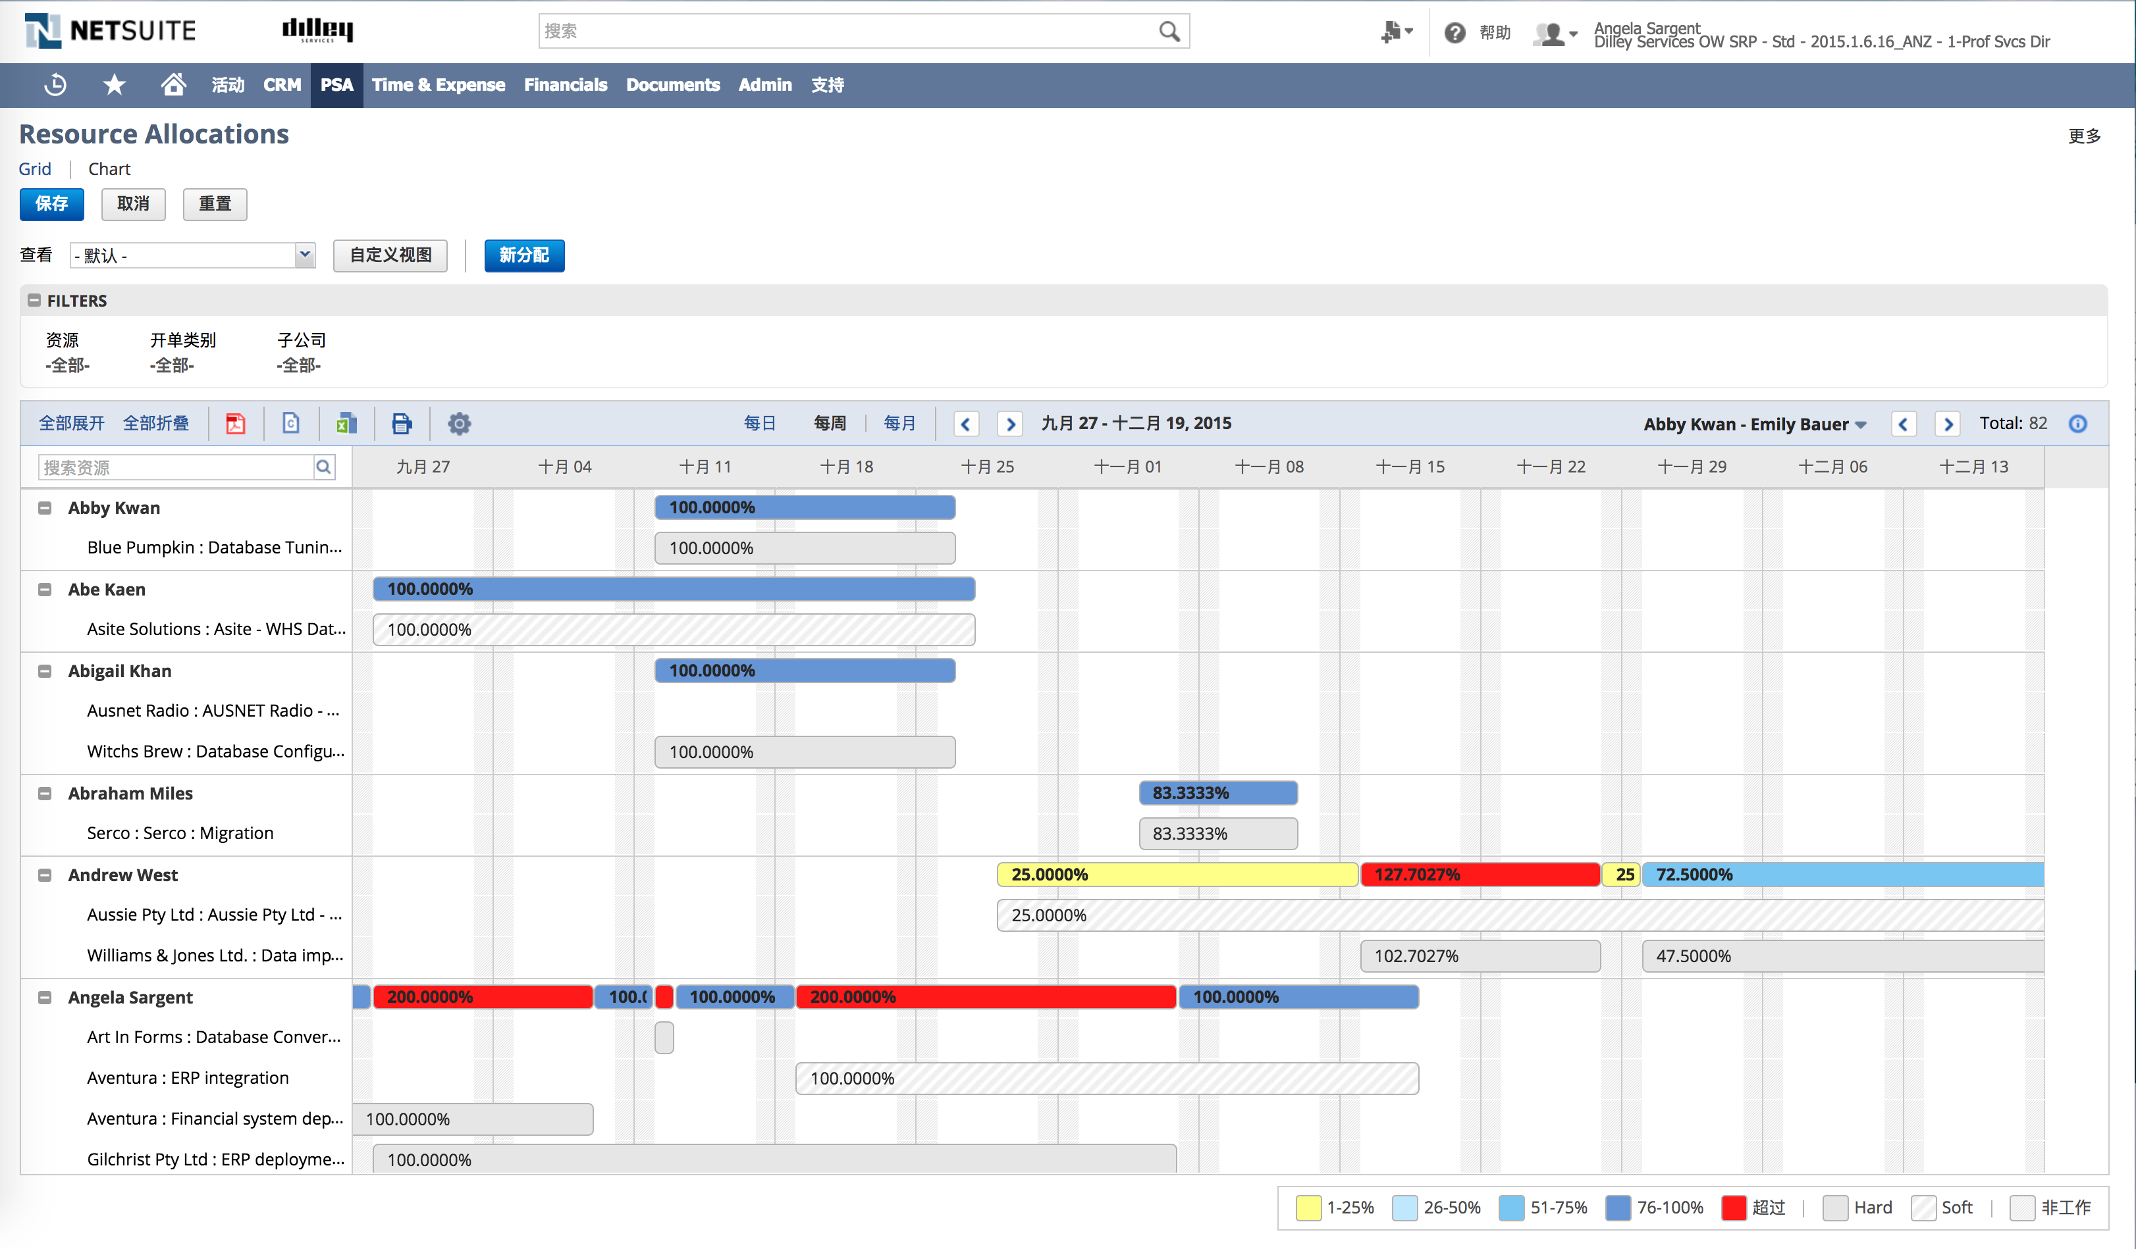Collapse the Abby Kwan row
The height and width of the screenshot is (1249, 2136).
(x=45, y=509)
